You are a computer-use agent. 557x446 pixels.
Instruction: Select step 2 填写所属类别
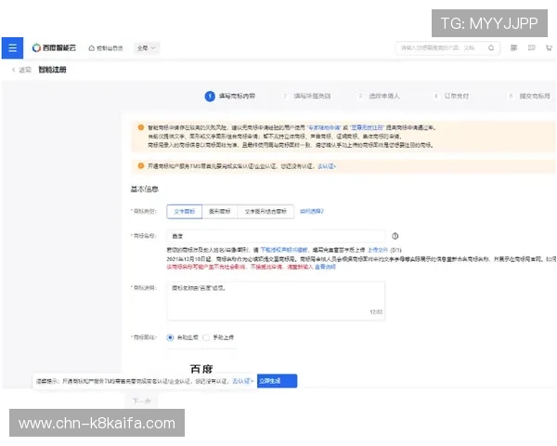point(307,96)
